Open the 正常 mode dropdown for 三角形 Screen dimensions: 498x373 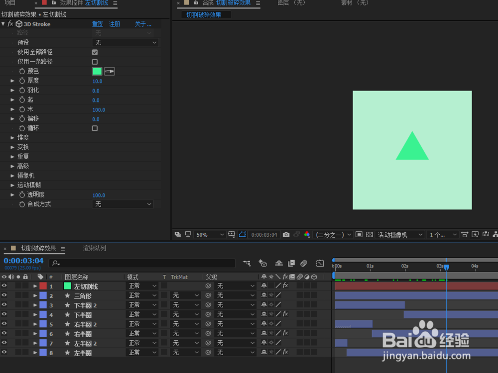142,295
